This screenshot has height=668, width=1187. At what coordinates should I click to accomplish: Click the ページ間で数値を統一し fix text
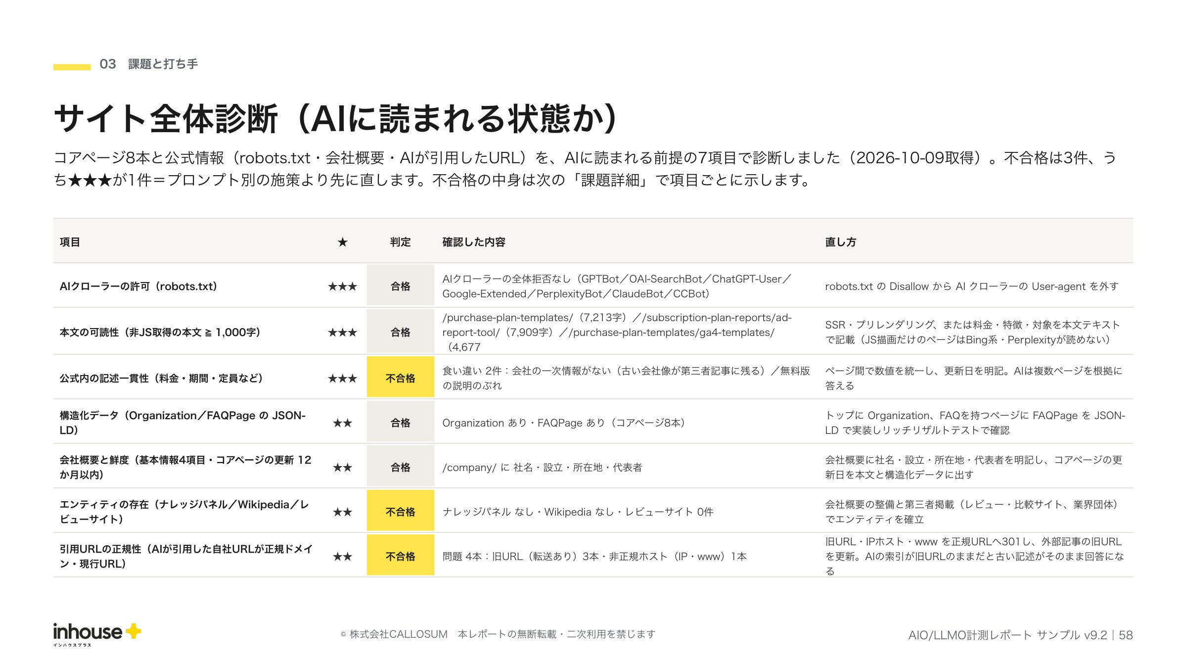click(x=974, y=378)
